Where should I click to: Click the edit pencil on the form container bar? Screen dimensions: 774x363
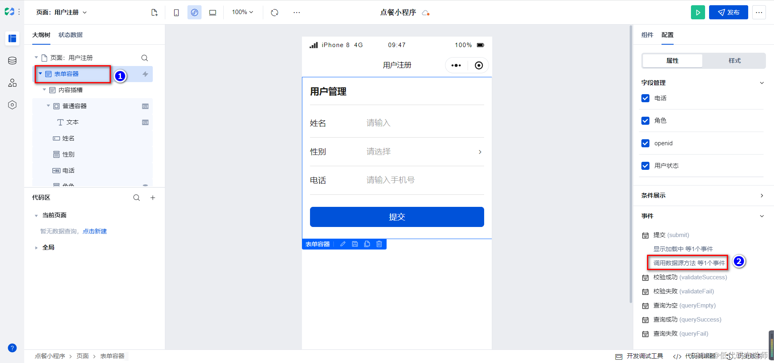click(343, 244)
